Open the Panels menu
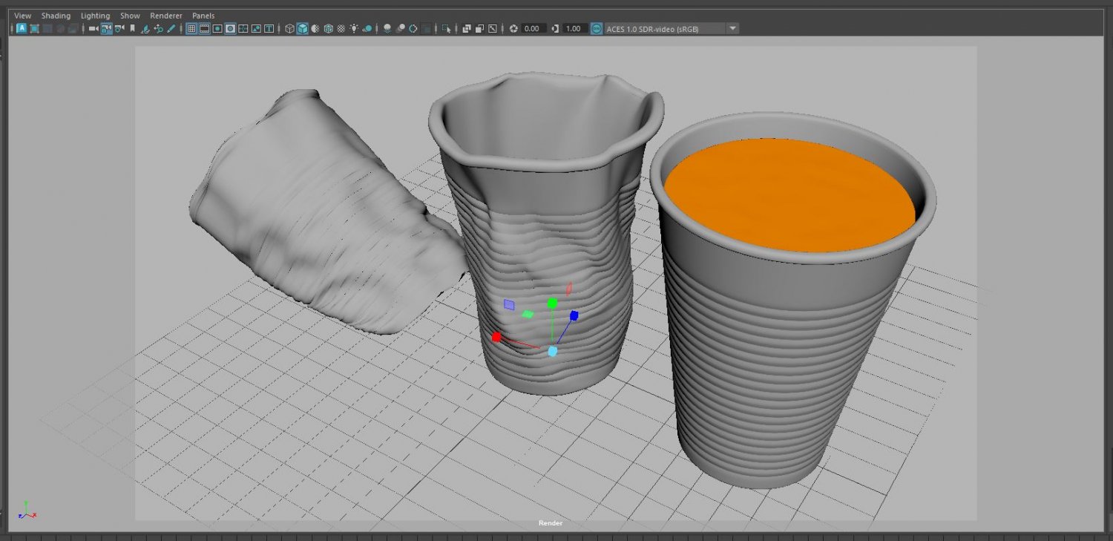This screenshot has height=541, width=1113. (203, 16)
